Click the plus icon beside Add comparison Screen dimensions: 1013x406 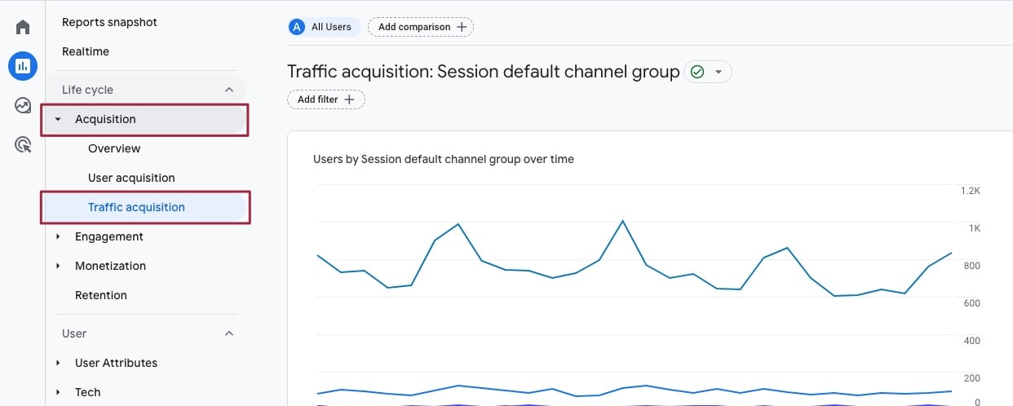(462, 27)
